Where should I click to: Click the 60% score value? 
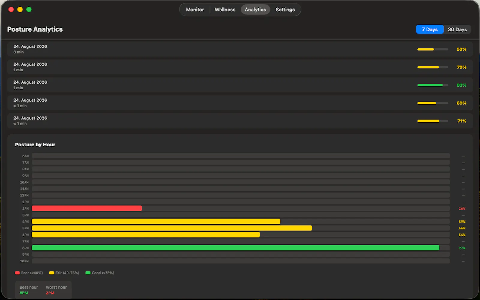coord(461,103)
